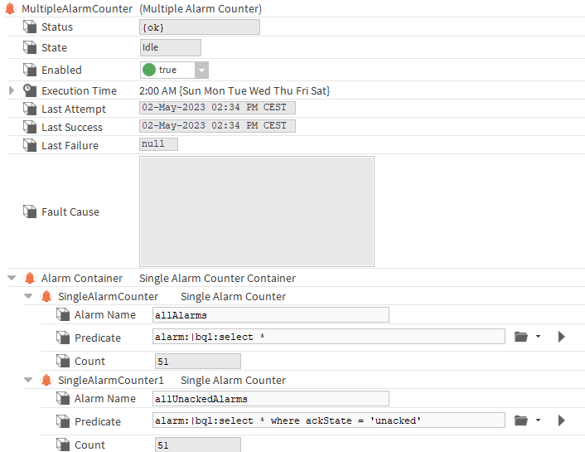Viewport: 585px width, 452px height.
Task: Click the unacked predicate query field
Action: point(328,420)
